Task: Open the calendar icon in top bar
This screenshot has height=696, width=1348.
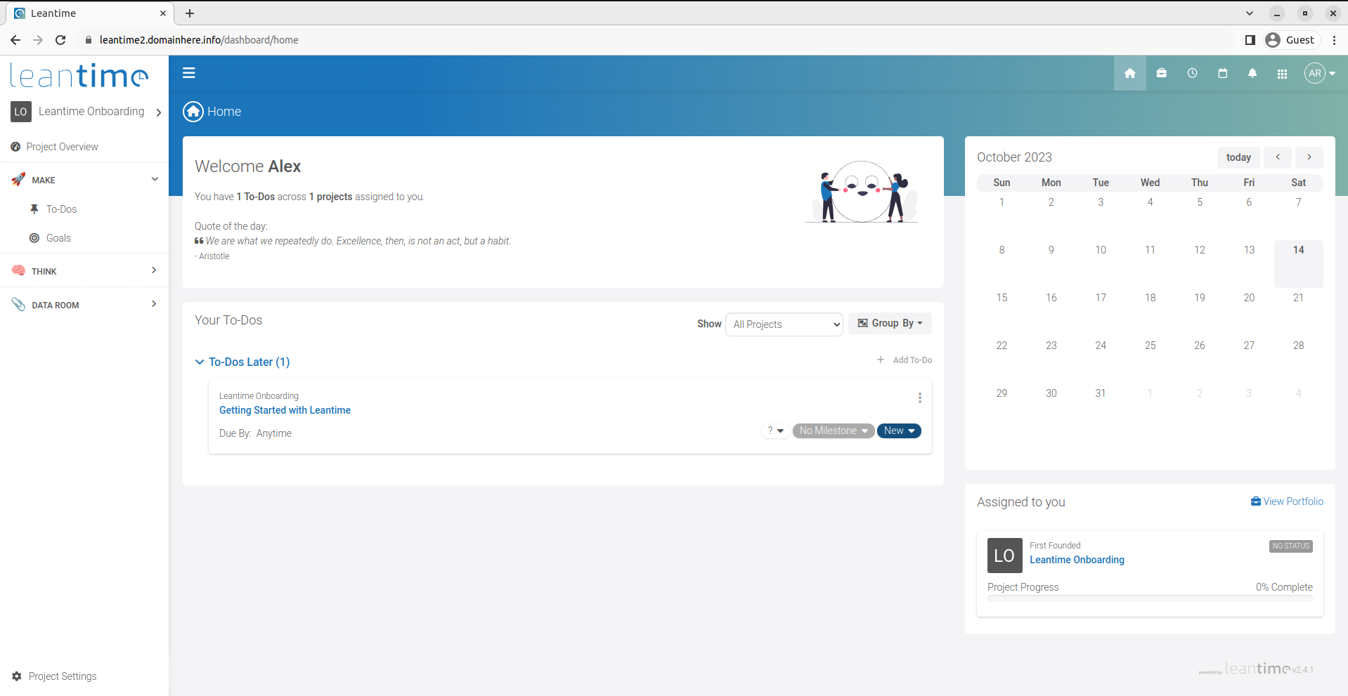Action: [x=1223, y=73]
